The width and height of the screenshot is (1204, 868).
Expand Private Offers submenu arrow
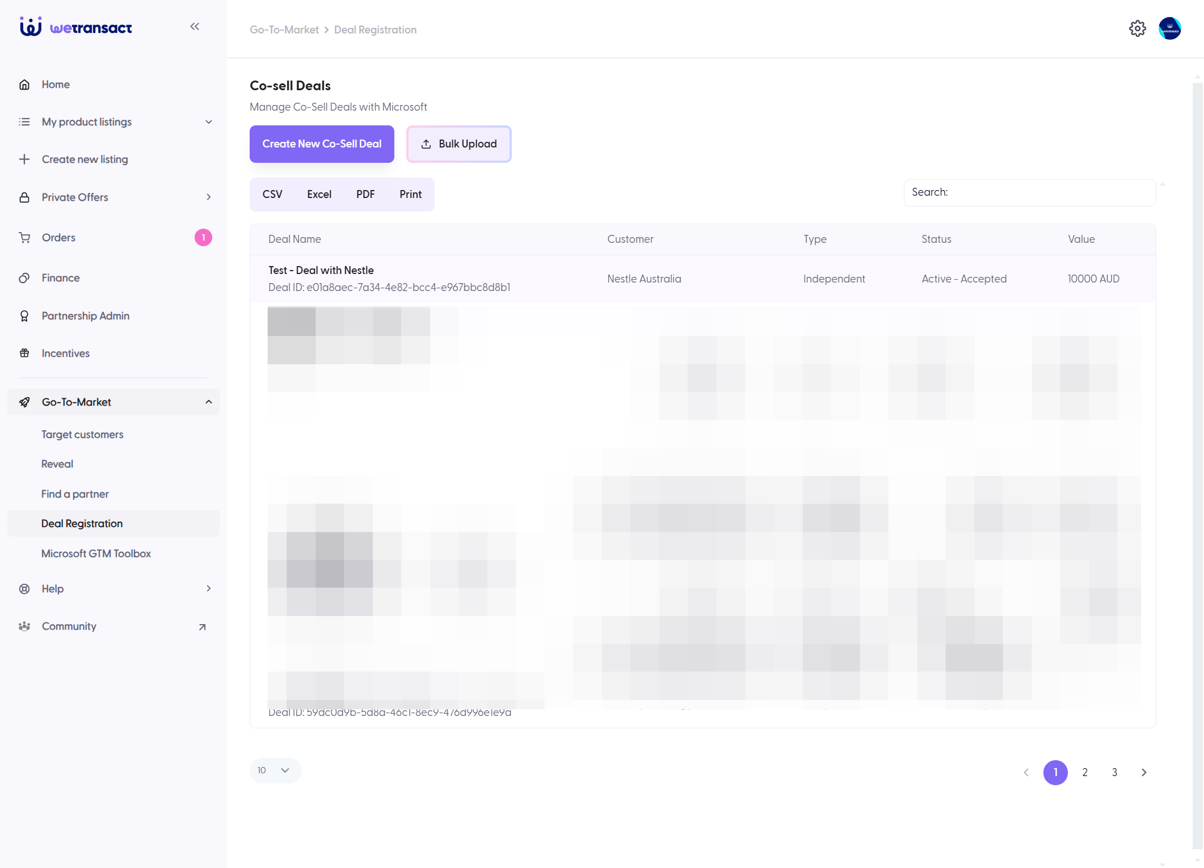(209, 197)
